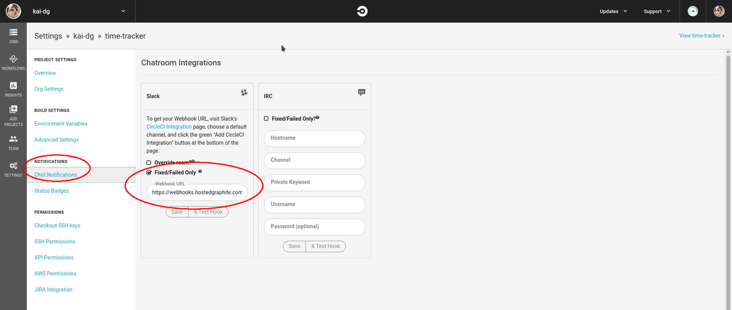Enable the Slack Override room checkbox
Screen dimensions: 732x310
click(149, 162)
